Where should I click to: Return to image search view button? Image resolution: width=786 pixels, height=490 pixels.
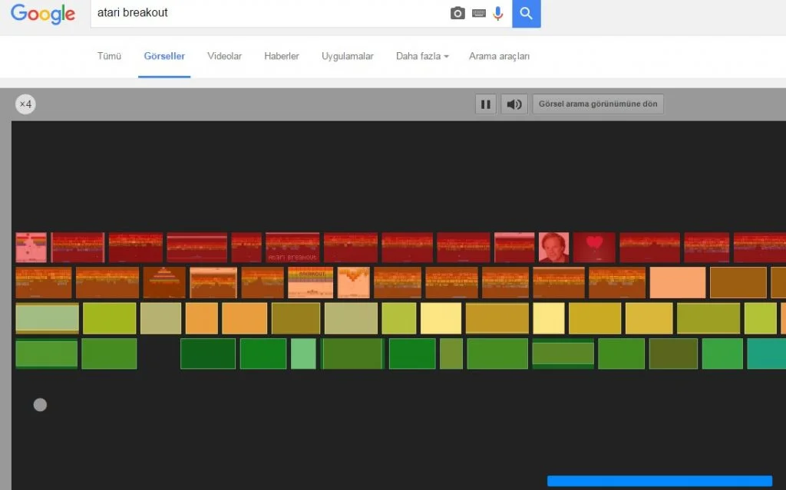[x=598, y=104]
